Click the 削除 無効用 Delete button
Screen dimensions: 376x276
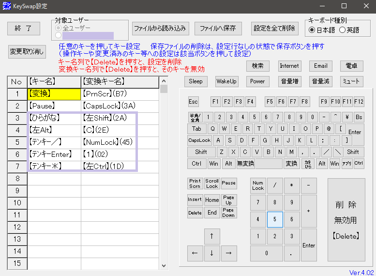click(346, 220)
